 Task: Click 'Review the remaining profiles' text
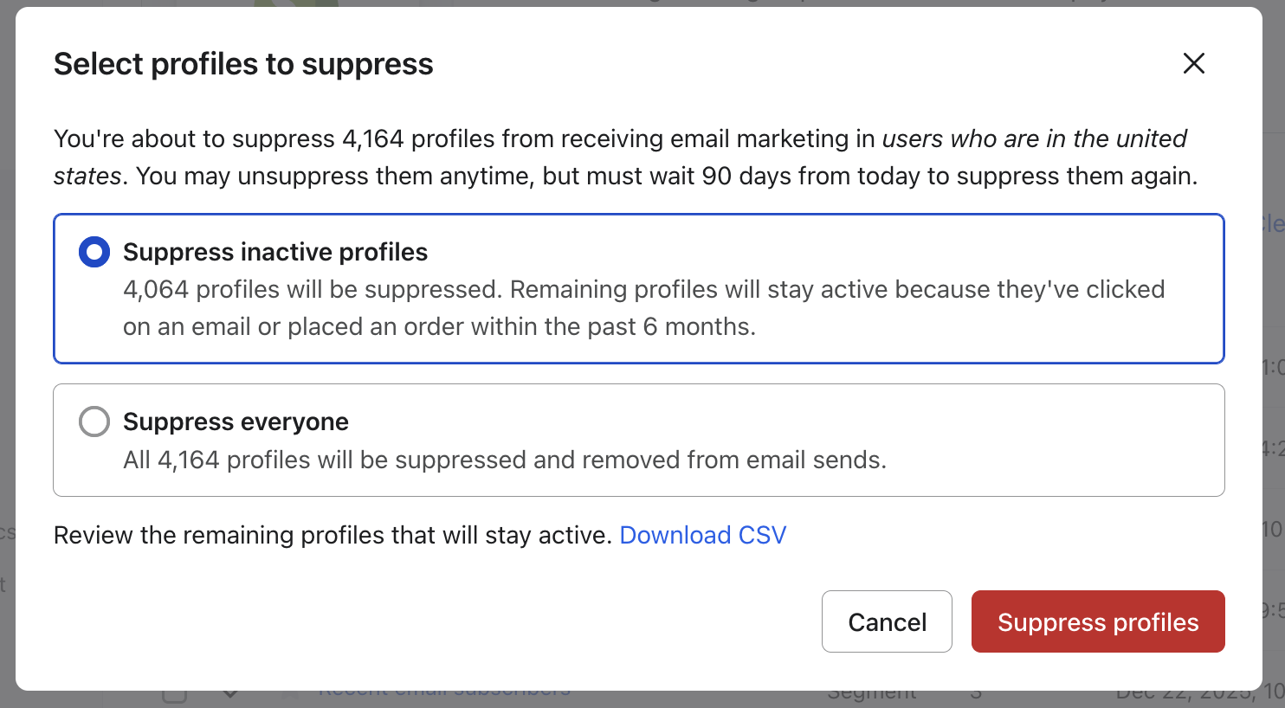tap(333, 535)
